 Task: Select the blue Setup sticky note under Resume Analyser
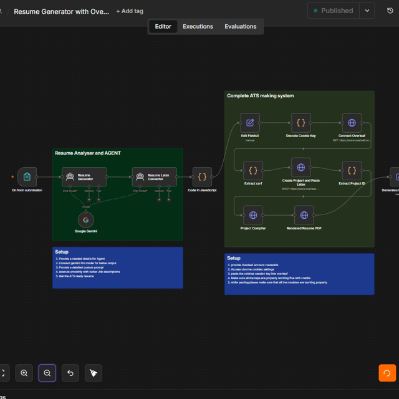coord(118,267)
